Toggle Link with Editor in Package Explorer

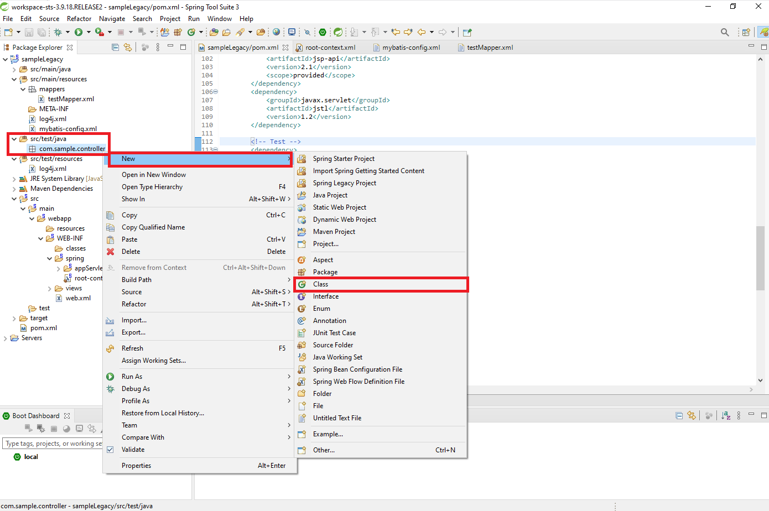(x=128, y=47)
